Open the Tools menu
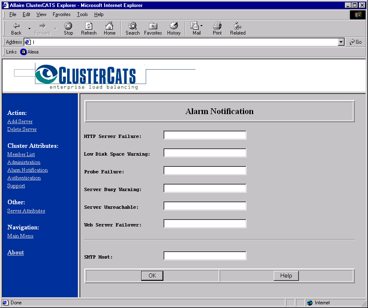The image size is (368, 308). 82,14
